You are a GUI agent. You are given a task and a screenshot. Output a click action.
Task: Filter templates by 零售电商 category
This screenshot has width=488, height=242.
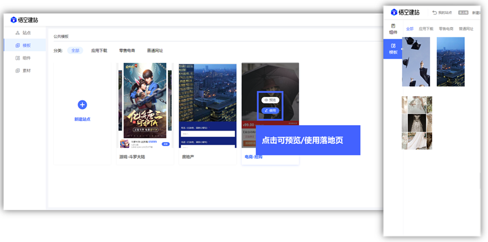point(127,51)
